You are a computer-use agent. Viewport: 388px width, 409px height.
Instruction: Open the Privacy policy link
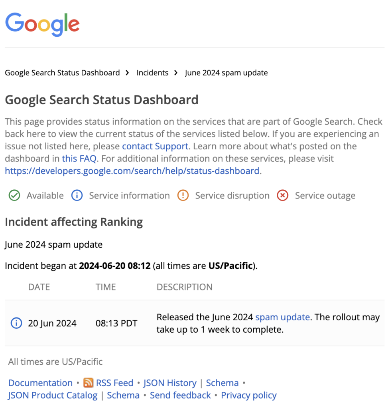tap(248, 395)
